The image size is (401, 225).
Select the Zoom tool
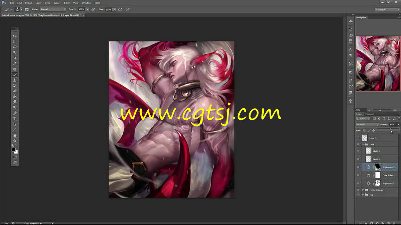[x=15, y=141]
